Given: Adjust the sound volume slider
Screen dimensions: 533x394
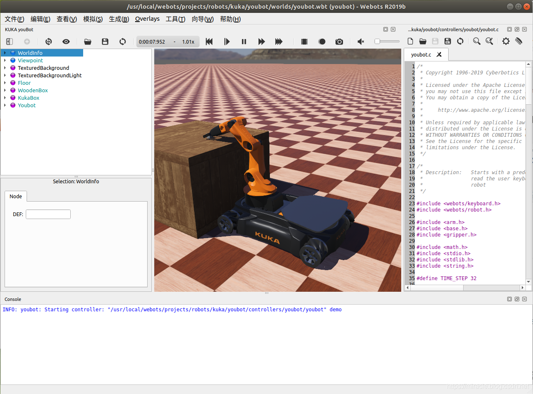Looking at the screenshot, I should [387, 42].
